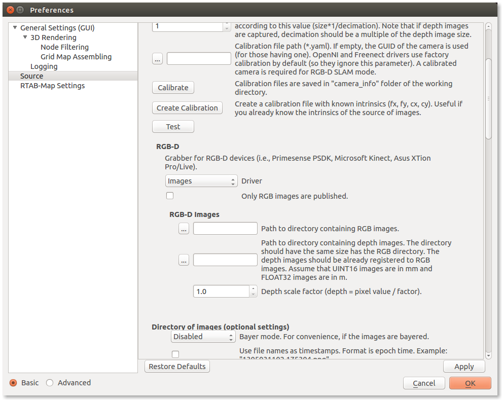The height and width of the screenshot is (400, 502).
Task: Open the Bayer mode dropdown
Action: pos(203,337)
